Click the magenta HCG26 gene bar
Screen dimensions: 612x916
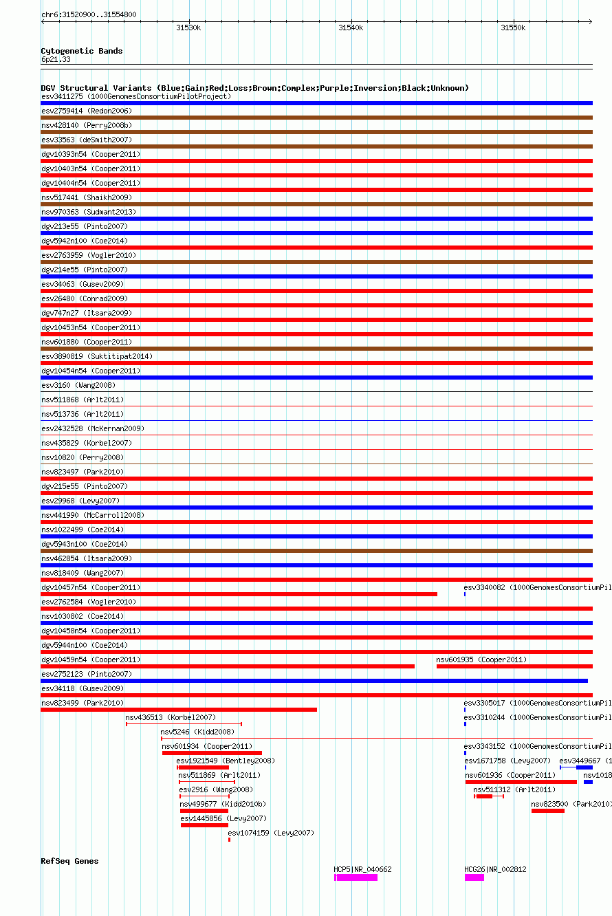474,877
